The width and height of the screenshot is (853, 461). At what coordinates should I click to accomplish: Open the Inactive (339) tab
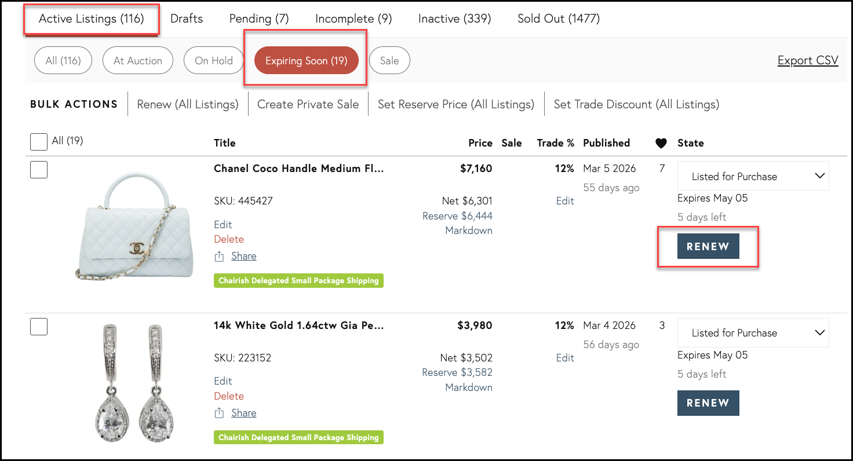pyautogui.click(x=455, y=19)
